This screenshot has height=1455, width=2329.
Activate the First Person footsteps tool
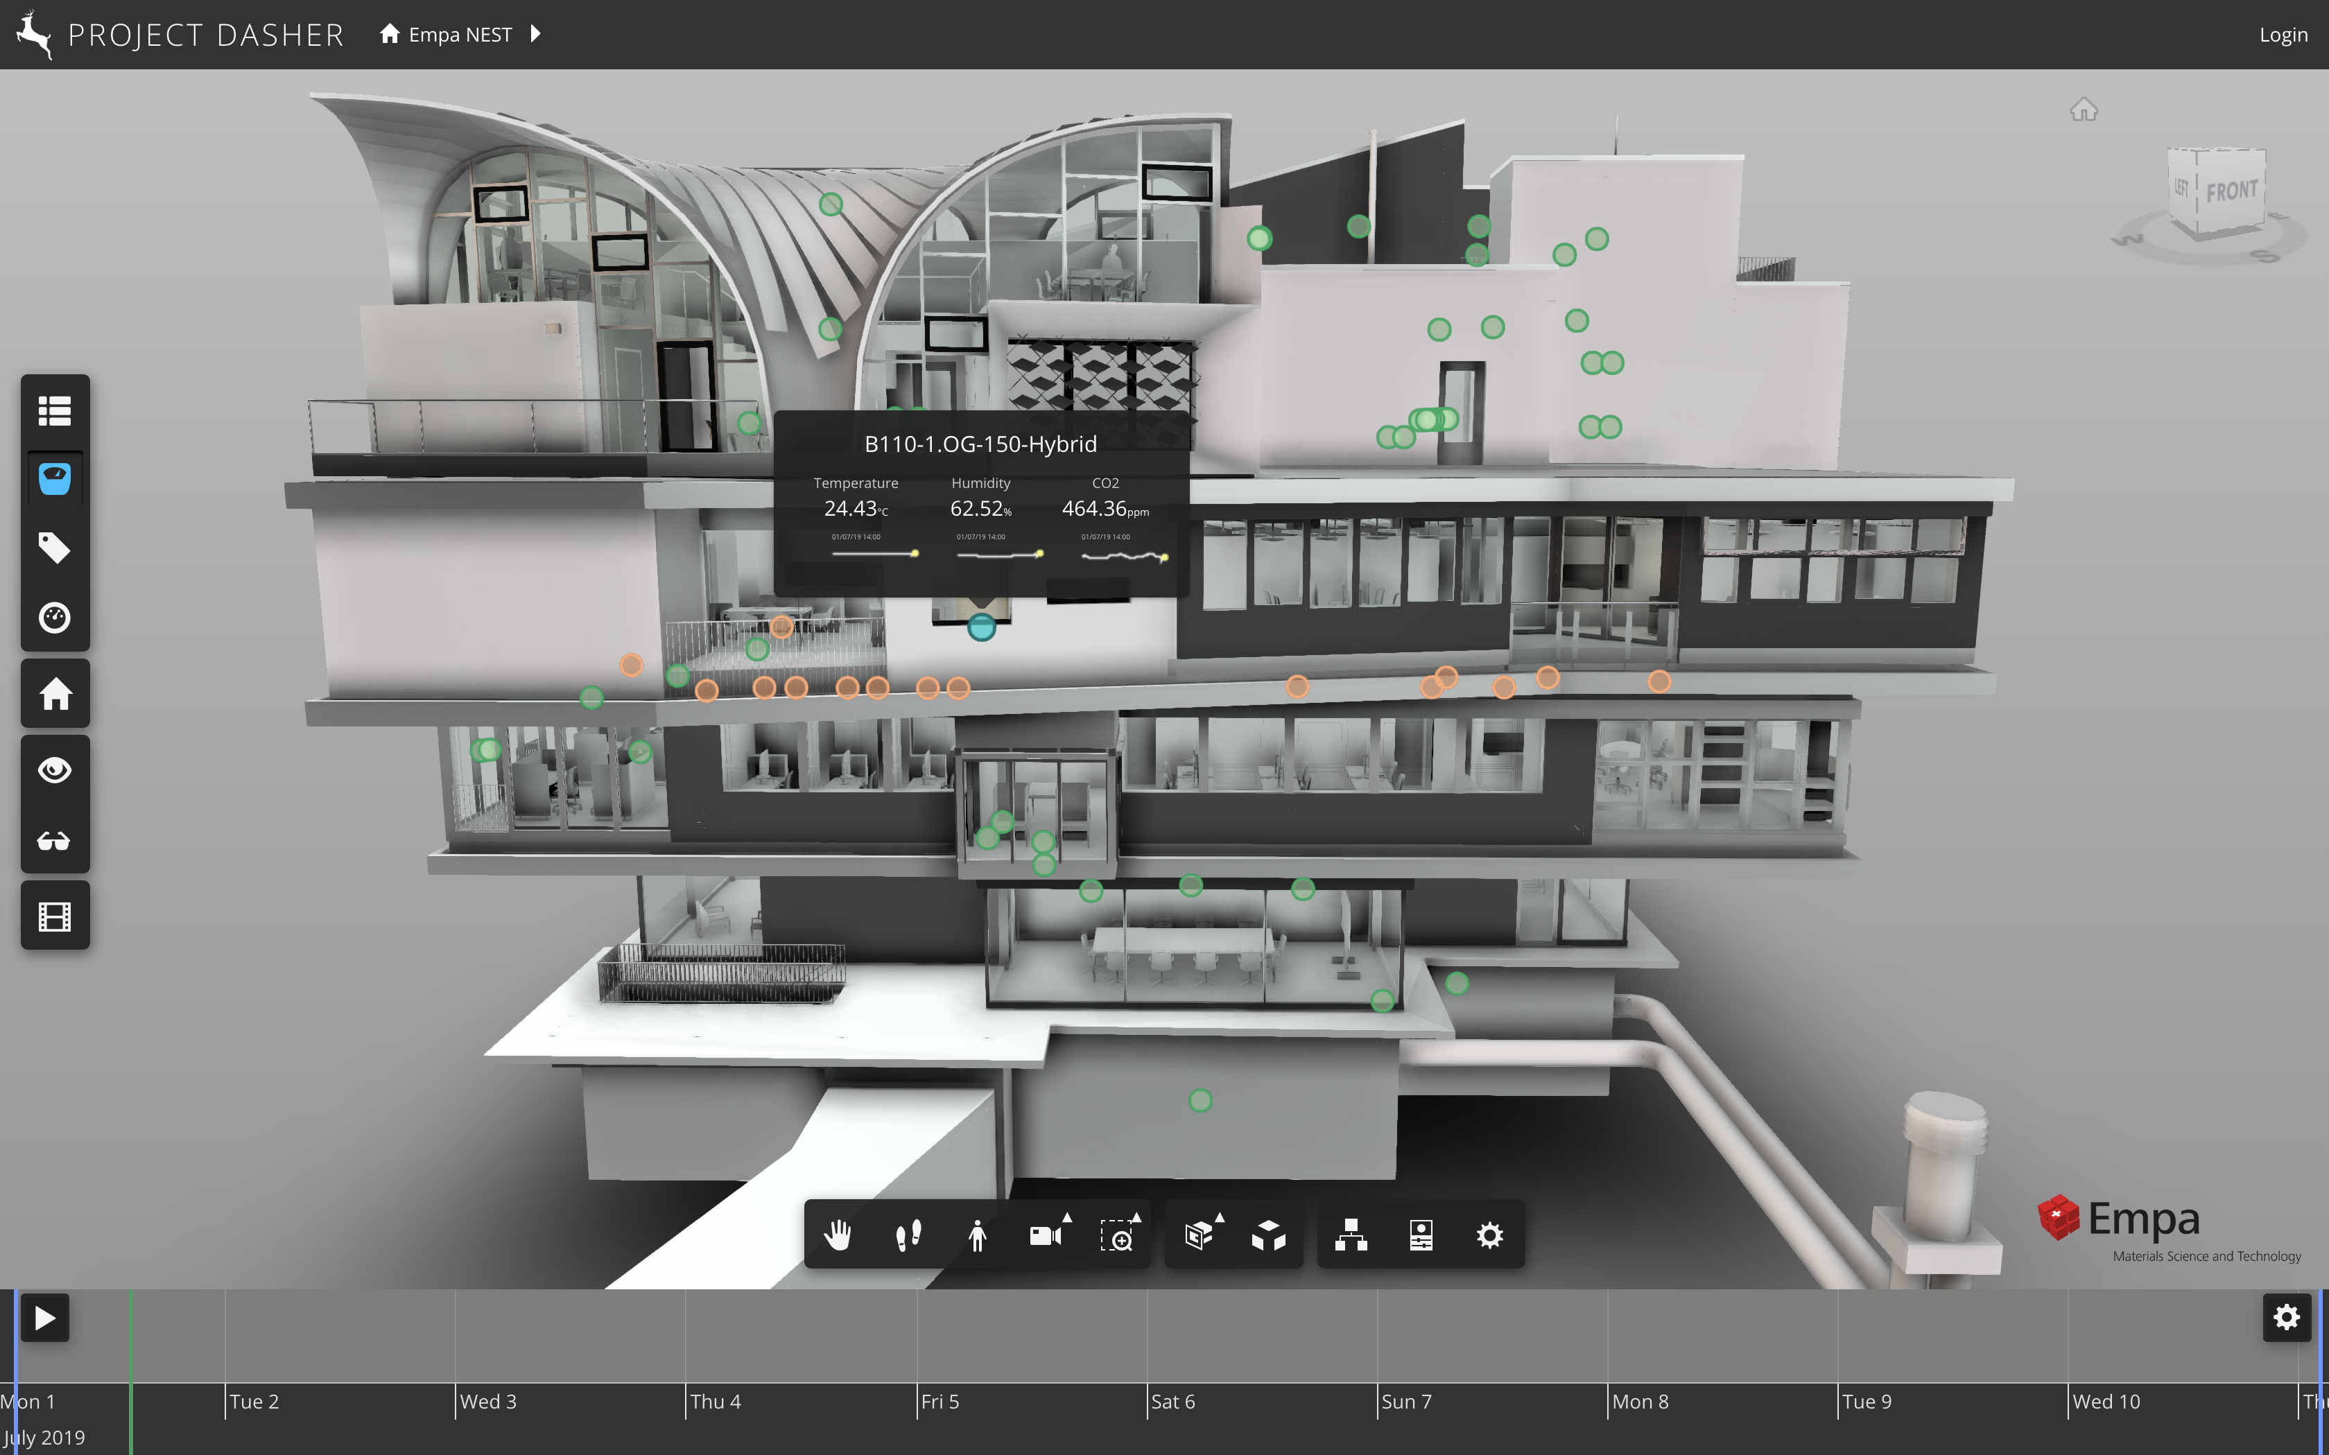click(x=908, y=1235)
